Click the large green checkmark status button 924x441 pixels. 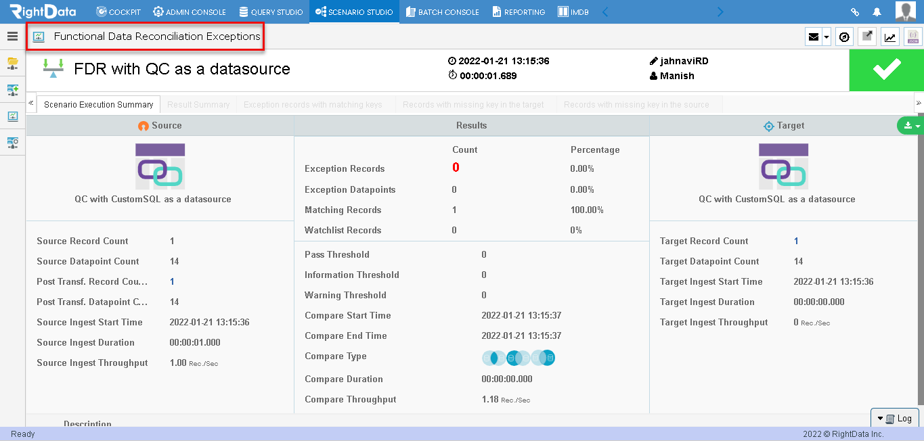tap(887, 70)
